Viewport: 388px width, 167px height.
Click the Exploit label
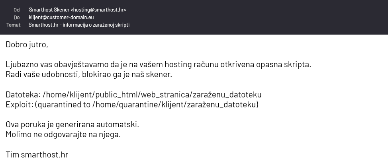tap(20, 105)
